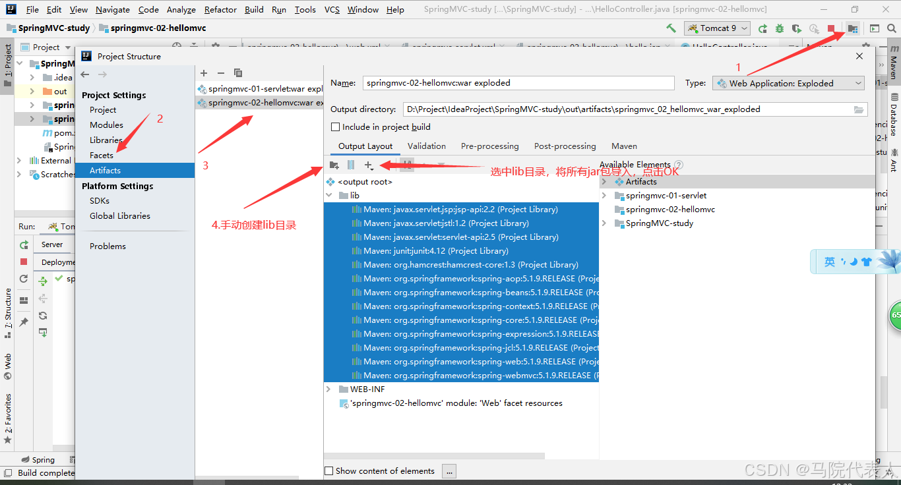The image size is (901, 485).
Task: Run Tomcat 9 with Coverage
Action: 797,28
